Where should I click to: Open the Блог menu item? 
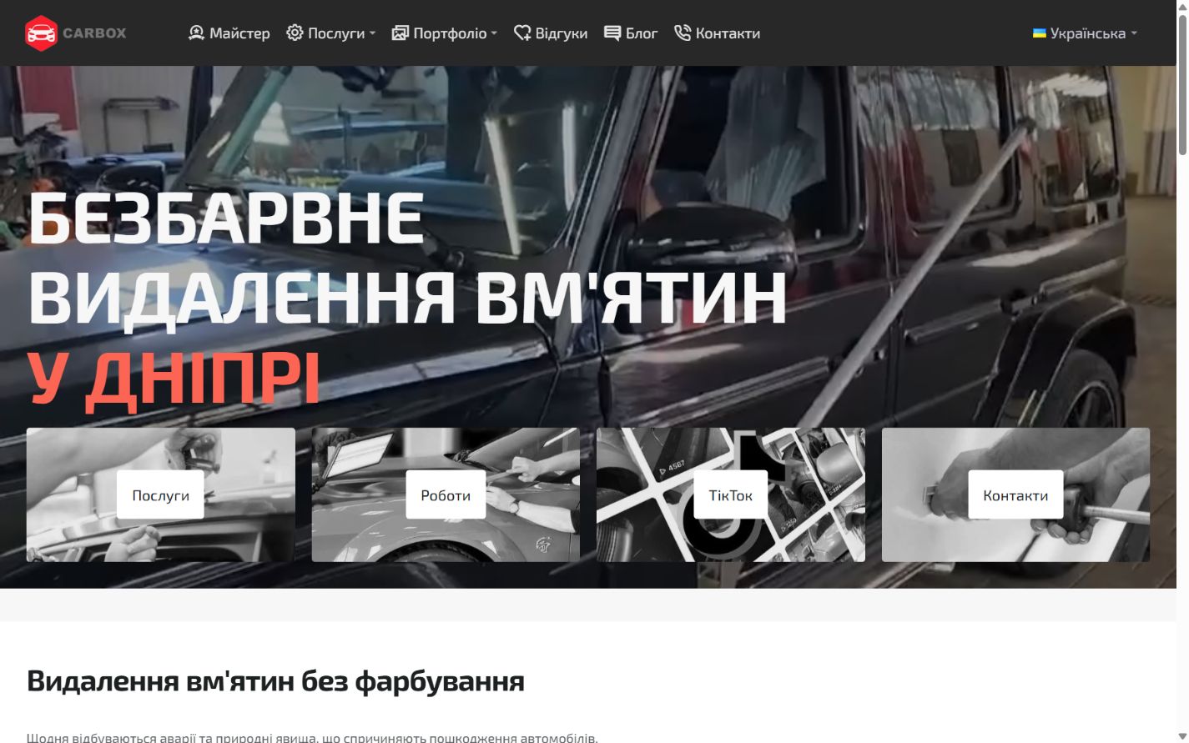tap(631, 33)
